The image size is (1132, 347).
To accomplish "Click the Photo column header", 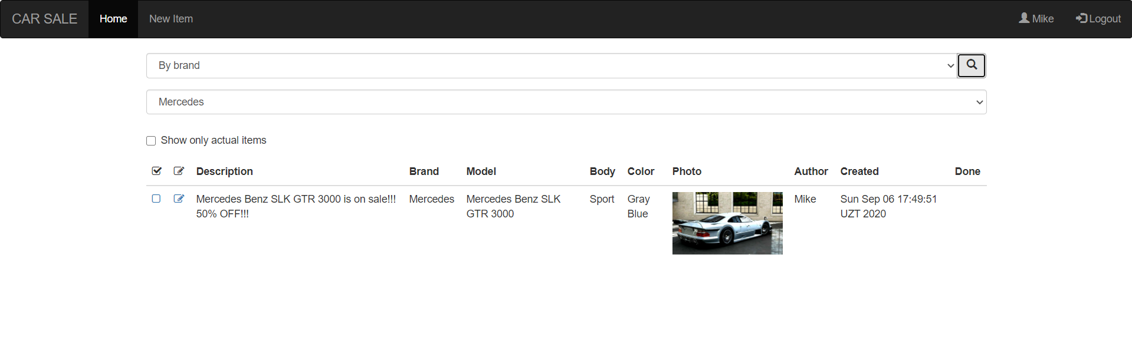I will (x=687, y=171).
